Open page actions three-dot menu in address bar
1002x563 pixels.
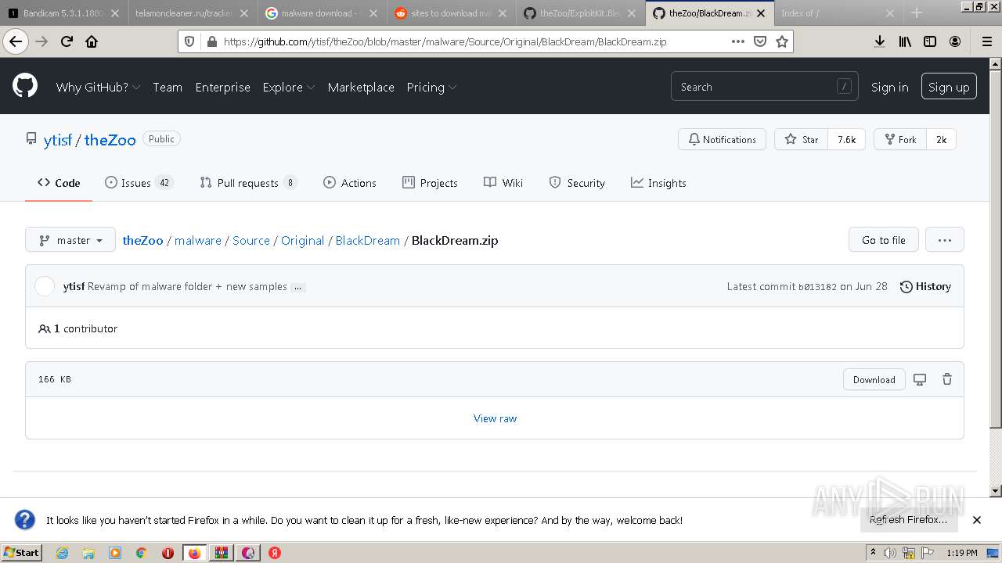[x=737, y=41]
